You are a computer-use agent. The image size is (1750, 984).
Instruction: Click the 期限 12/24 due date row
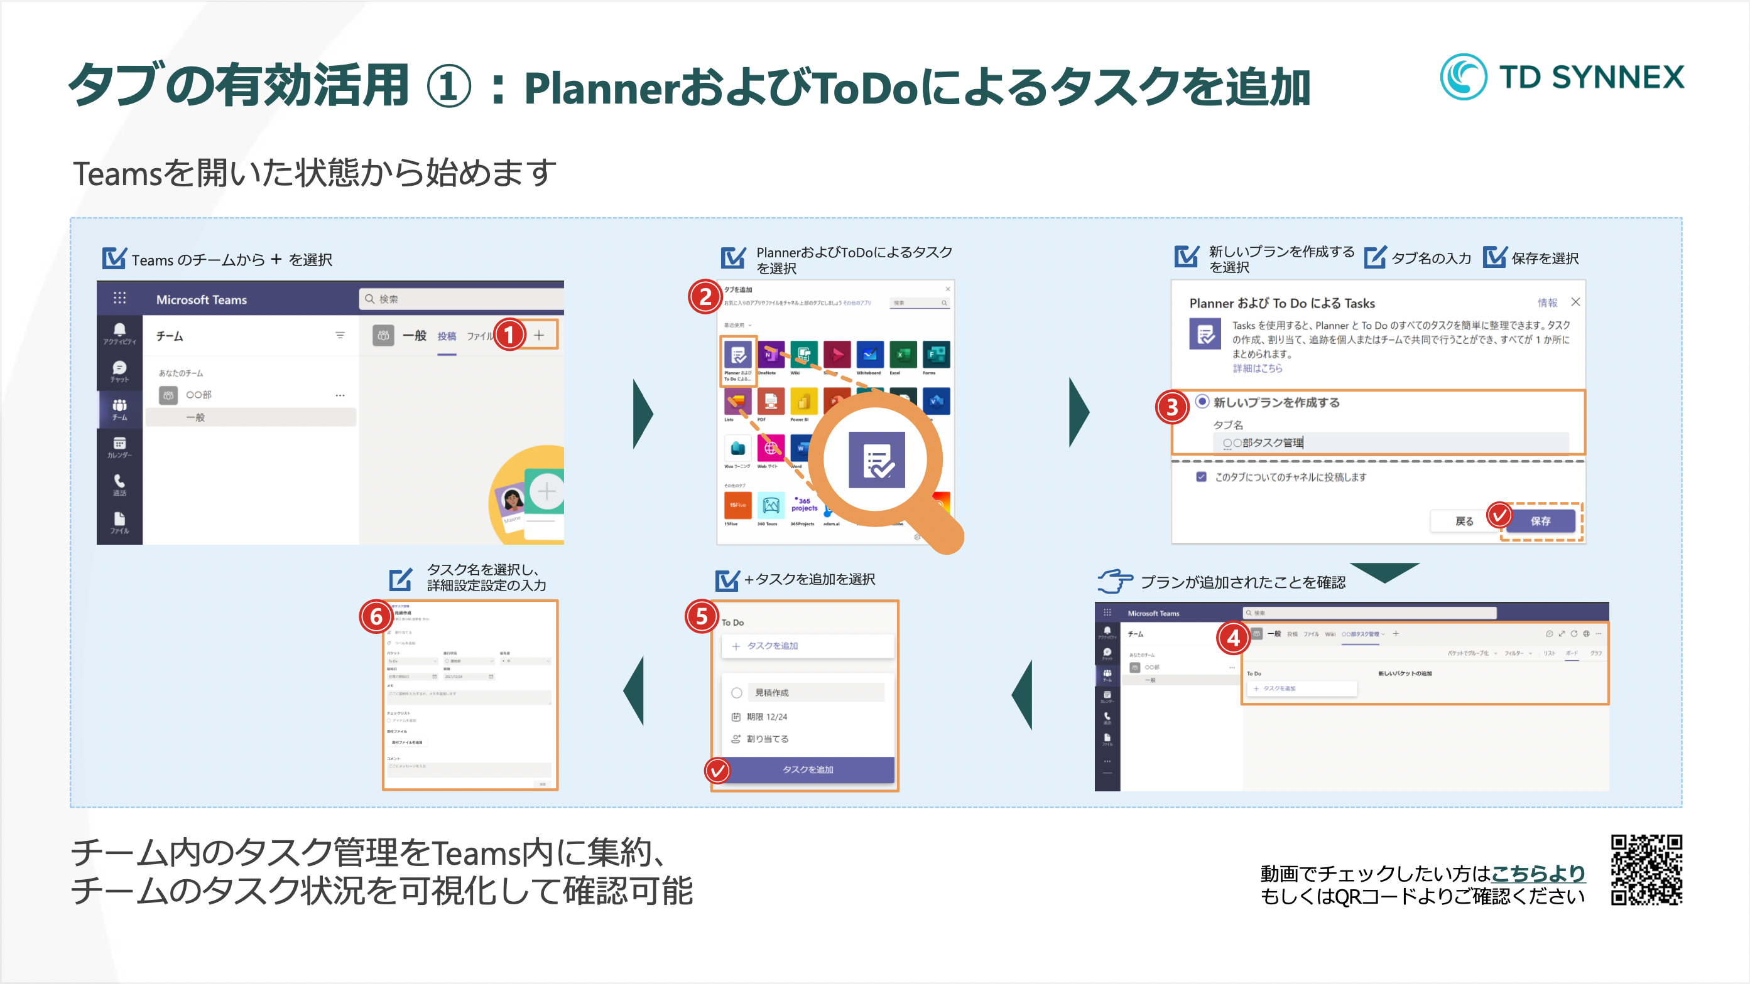[x=759, y=717]
